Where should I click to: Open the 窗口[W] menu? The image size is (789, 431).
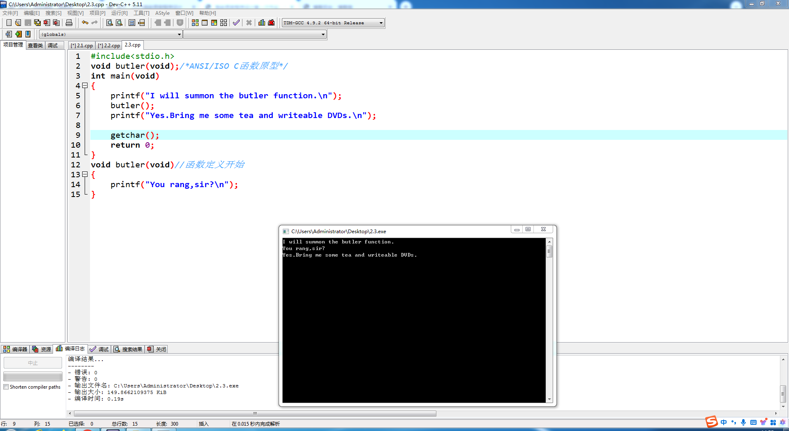(184, 13)
